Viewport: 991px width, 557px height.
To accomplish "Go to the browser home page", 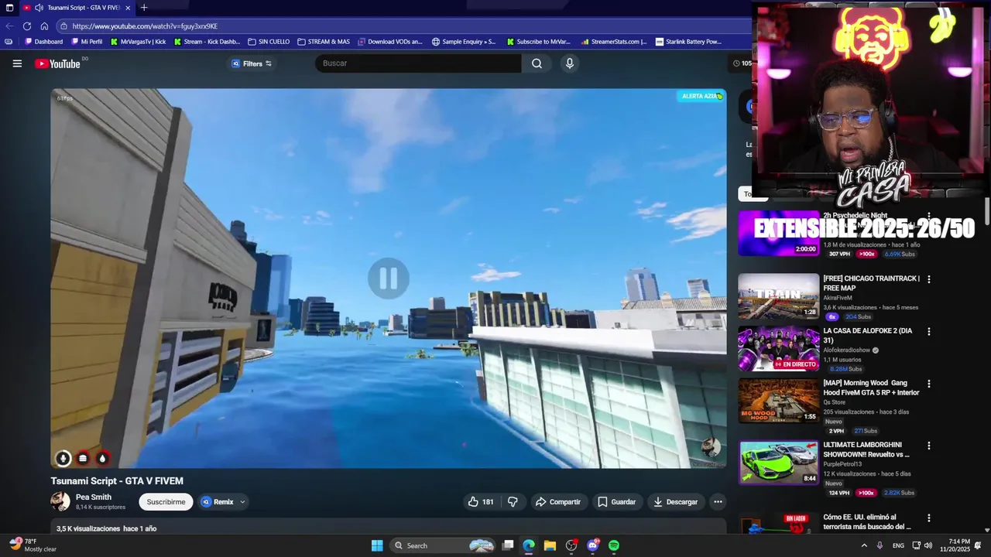I will point(44,26).
